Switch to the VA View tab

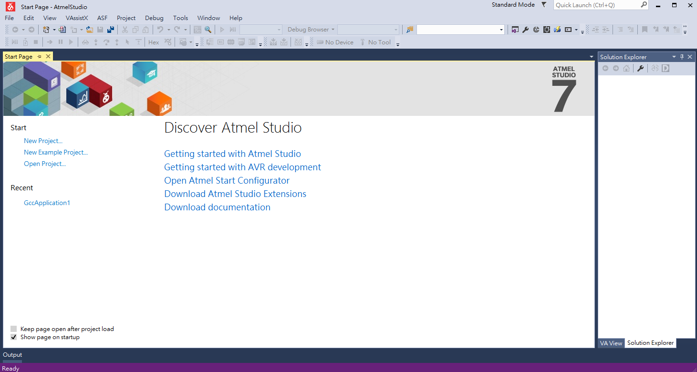[611, 343]
